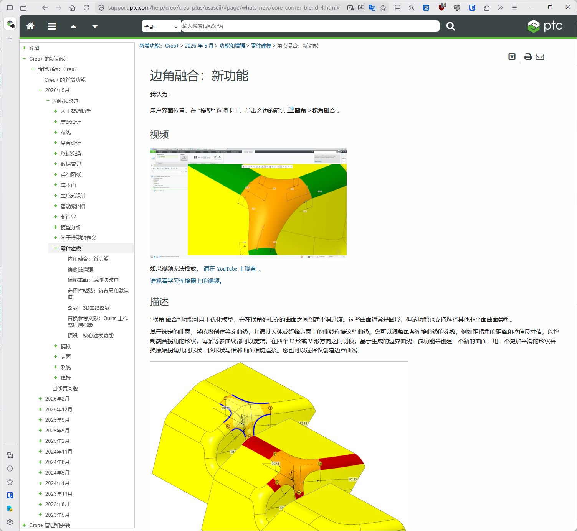Open the browser application hamburger menu
This screenshot has height=531, width=577.
click(x=514, y=8)
